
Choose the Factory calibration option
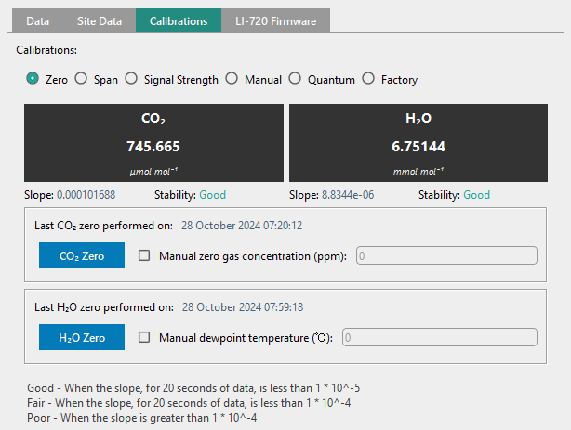[x=368, y=79]
